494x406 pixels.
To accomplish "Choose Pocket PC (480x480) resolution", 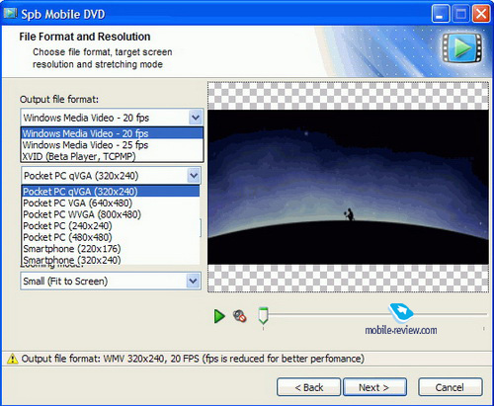I will (x=111, y=237).
